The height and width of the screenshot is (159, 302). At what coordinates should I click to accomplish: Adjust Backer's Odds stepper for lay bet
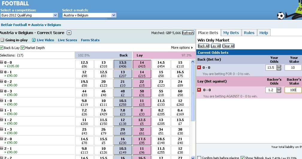tap(279, 90)
